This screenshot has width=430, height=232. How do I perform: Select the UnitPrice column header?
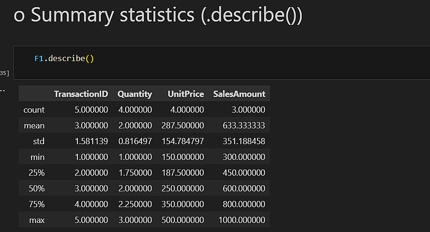click(186, 94)
